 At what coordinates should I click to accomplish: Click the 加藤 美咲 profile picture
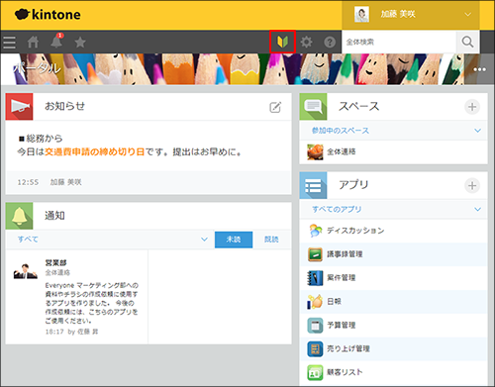click(x=361, y=15)
